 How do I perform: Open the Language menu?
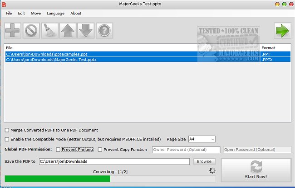(55, 13)
